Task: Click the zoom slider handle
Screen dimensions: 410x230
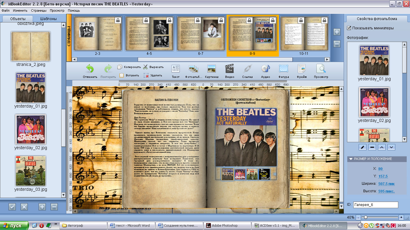Action: 366,217
